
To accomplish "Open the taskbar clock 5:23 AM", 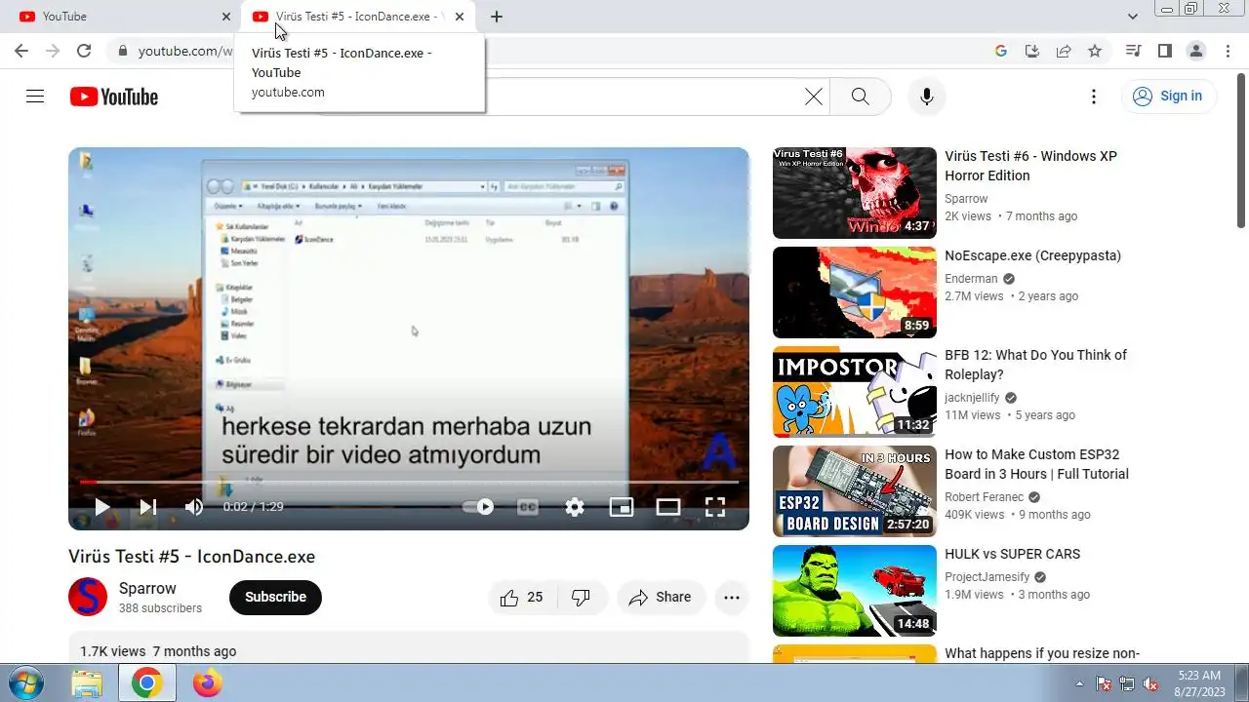I will click(x=1199, y=683).
